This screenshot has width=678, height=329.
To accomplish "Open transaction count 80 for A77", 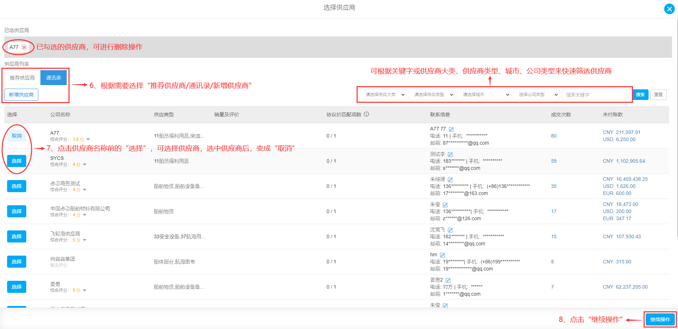I will (x=554, y=136).
